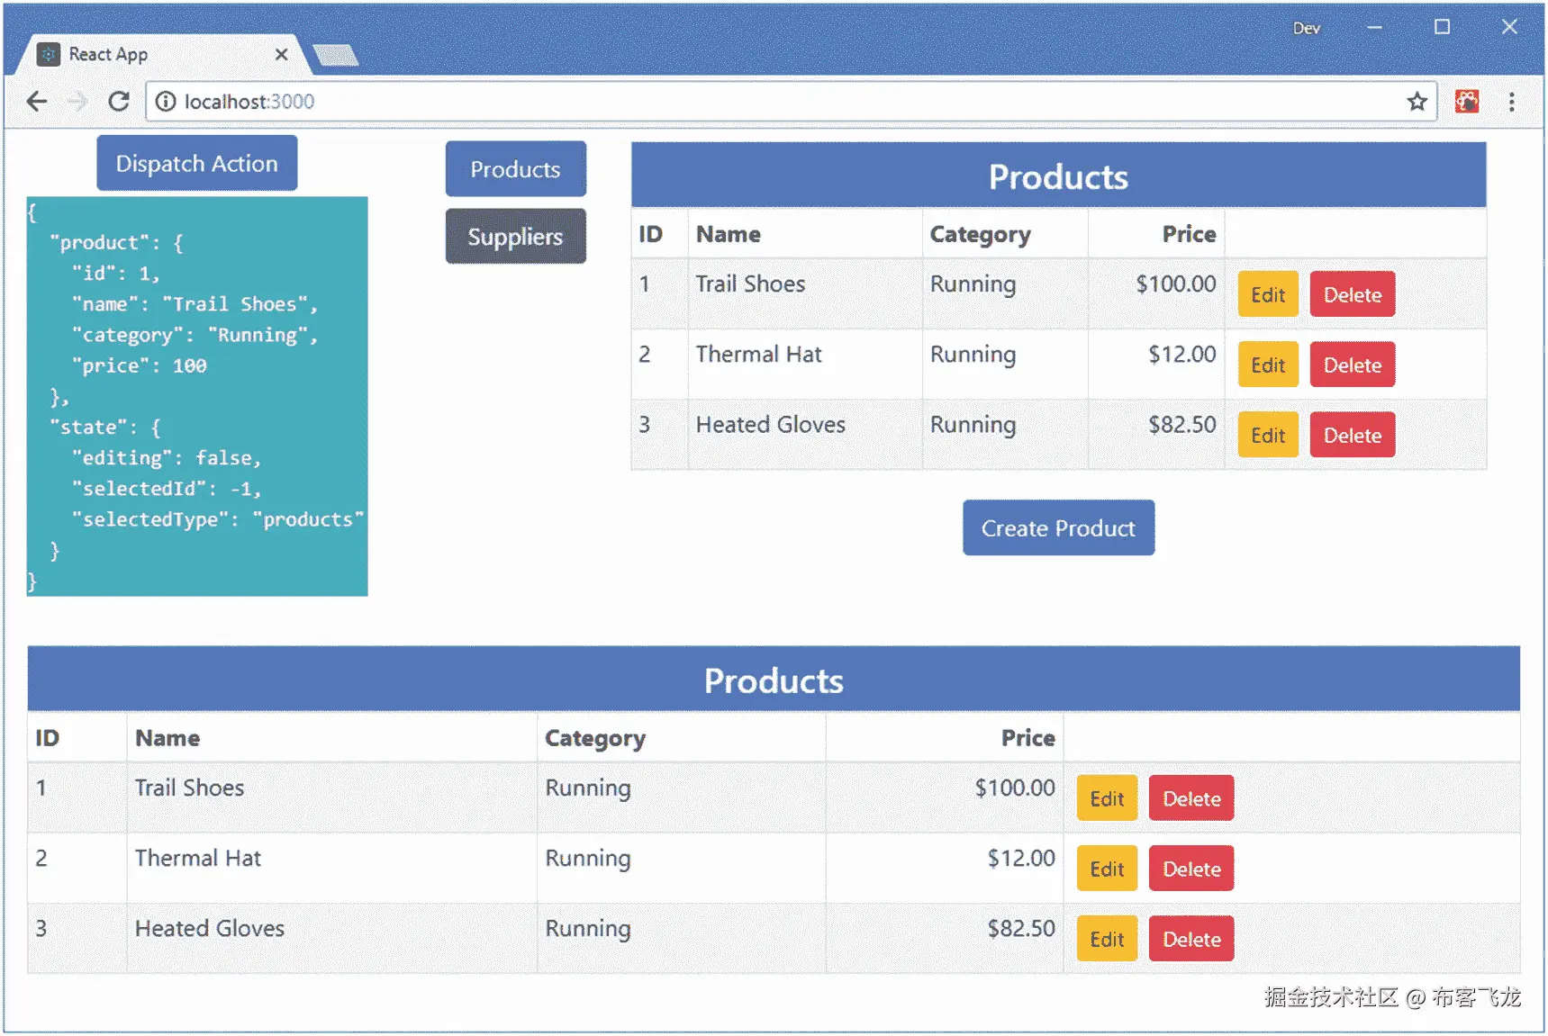Click the "editing": false JSON line
The image size is (1548, 1036).
167,458
